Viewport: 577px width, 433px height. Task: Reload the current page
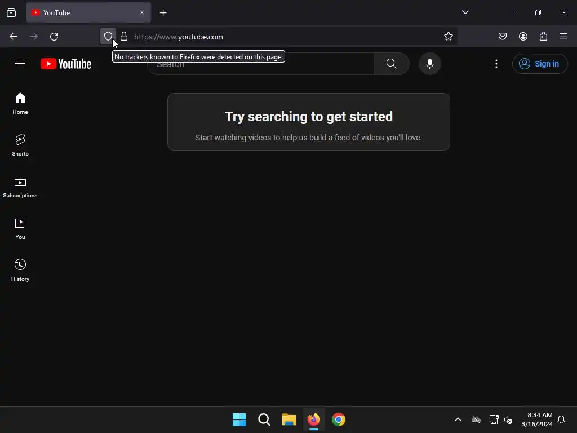tap(54, 37)
